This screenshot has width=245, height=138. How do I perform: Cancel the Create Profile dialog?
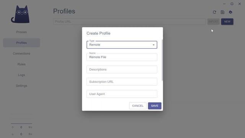point(138,106)
